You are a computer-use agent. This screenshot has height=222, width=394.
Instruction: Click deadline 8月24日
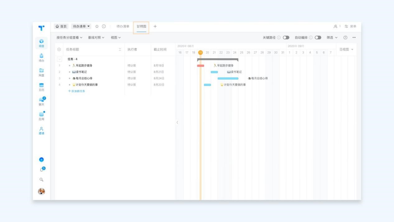coord(159,78)
